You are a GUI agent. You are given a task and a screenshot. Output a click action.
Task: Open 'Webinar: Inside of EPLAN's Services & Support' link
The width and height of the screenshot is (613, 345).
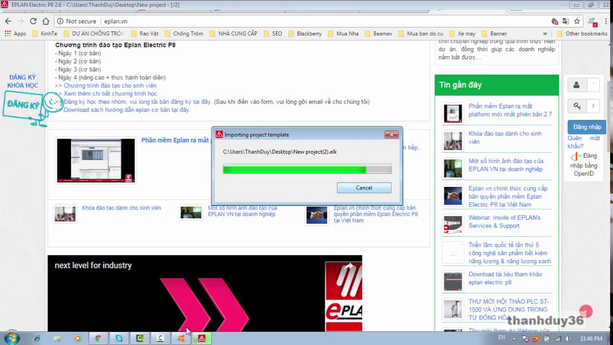coord(504,221)
